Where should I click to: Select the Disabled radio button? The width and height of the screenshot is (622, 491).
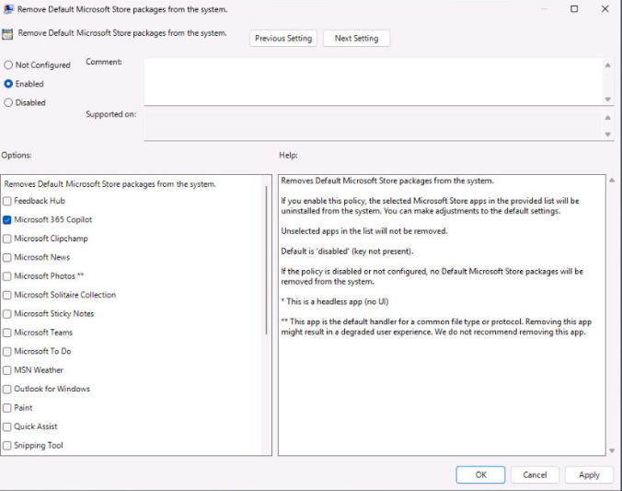(8, 102)
